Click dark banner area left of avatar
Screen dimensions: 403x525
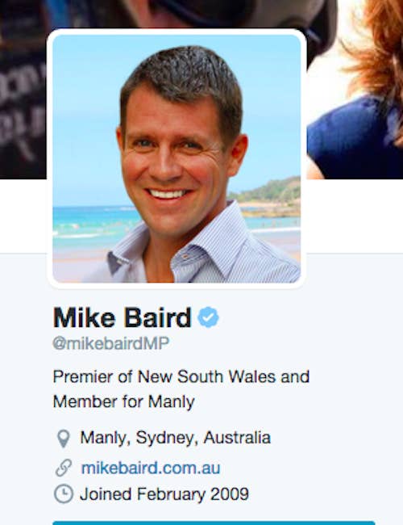click(x=23, y=90)
